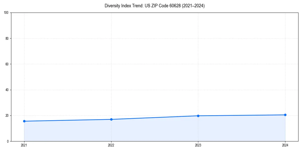
Task: Select the 2023 data point marker
Action: 198,116
